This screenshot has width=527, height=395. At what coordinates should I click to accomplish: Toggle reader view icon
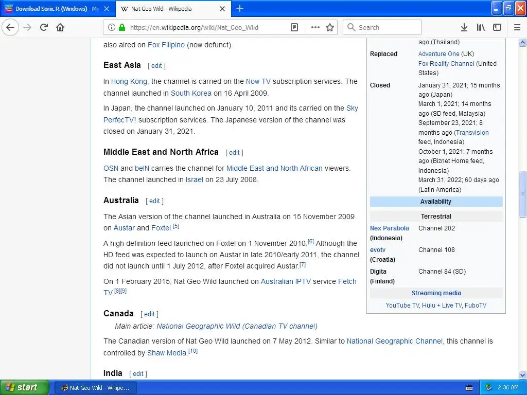tap(294, 27)
